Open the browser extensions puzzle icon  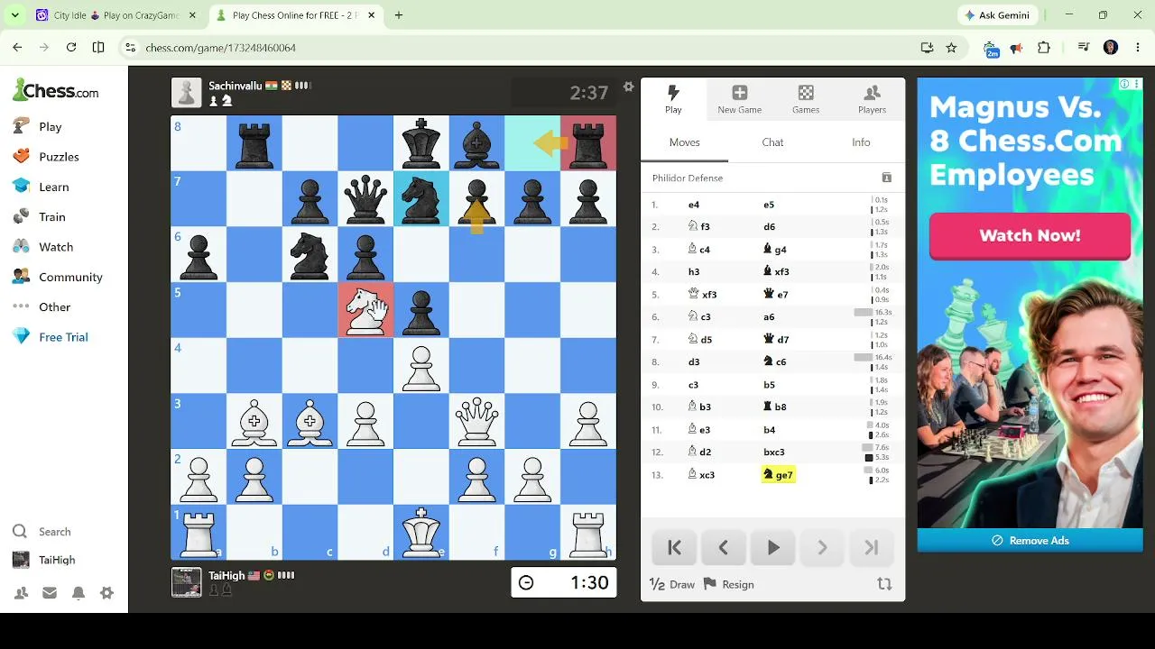[1044, 48]
